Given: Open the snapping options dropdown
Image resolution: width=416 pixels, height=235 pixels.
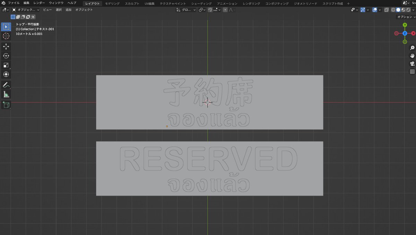Looking at the screenshot, I should click(217, 10).
